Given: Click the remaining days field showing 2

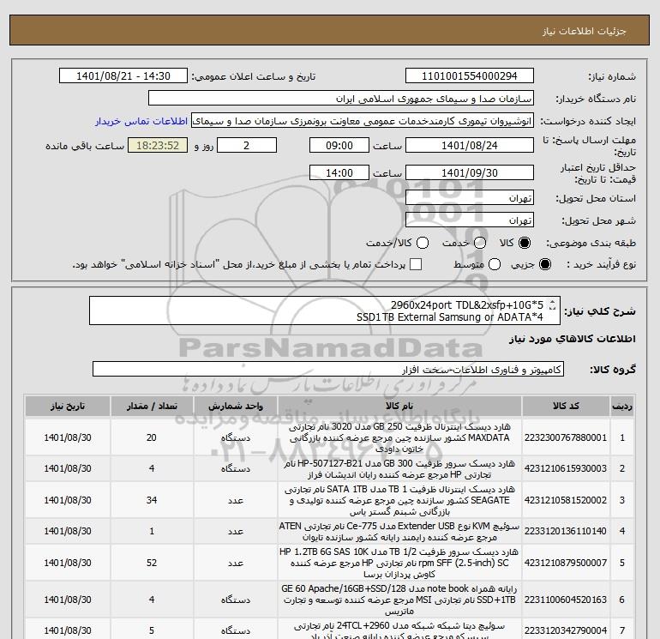Looking at the screenshot, I should 247,146.
